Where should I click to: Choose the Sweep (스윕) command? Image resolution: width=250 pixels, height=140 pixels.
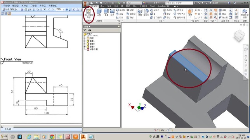(120, 14)
